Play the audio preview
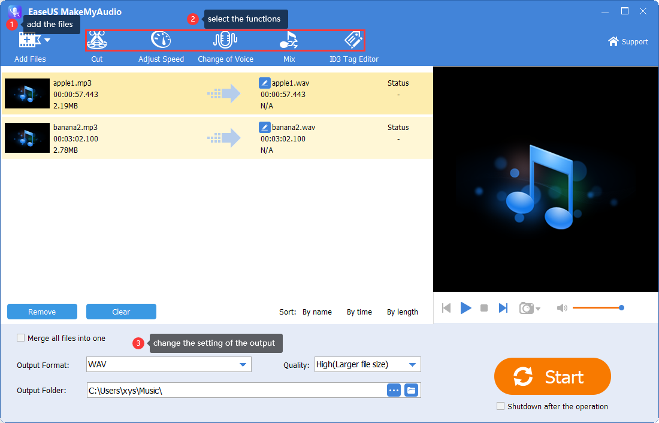Screen dimensions: 659x423 click(x=465, y=308)
